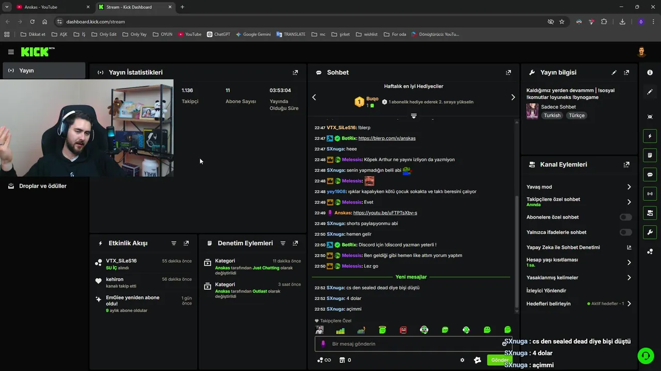
Task: Click İzleyici Yönlendir option
Action: (x=546, y=291)
